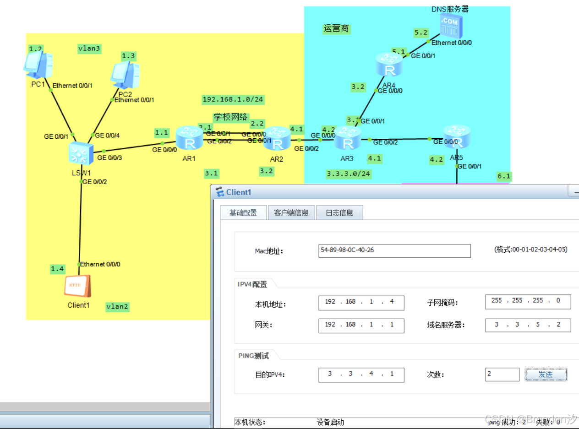Click the vlan2 label
Image resolution: width=579 pixels, height=429 pixels.
117,306
